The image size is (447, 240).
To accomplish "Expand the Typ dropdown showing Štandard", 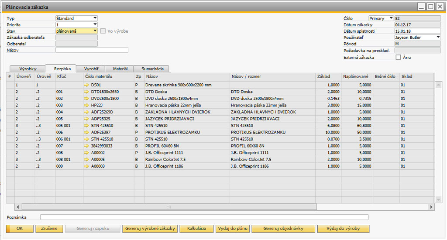I will (x=95, y=18).
